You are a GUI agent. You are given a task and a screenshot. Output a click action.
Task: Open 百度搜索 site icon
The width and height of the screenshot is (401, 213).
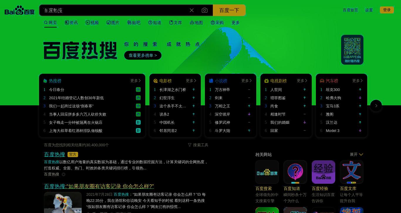point(267,172)
